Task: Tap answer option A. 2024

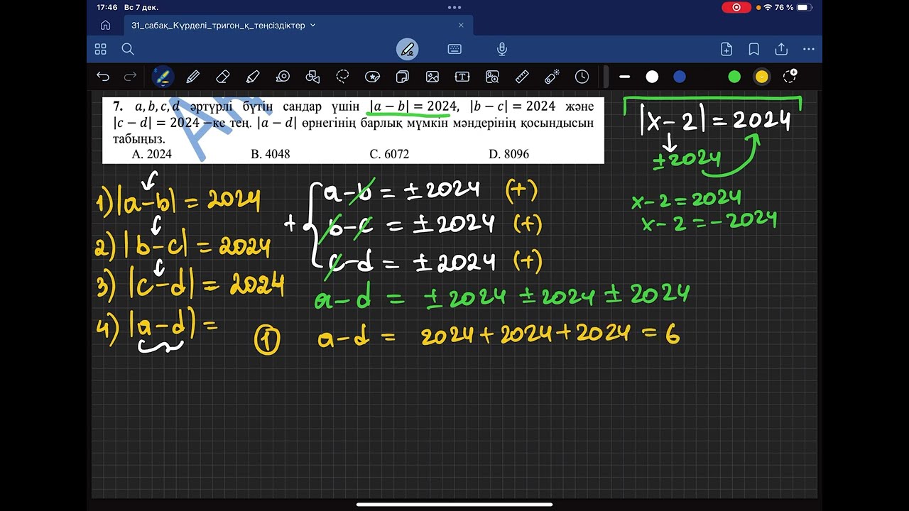Action: [x=152, y=153]
